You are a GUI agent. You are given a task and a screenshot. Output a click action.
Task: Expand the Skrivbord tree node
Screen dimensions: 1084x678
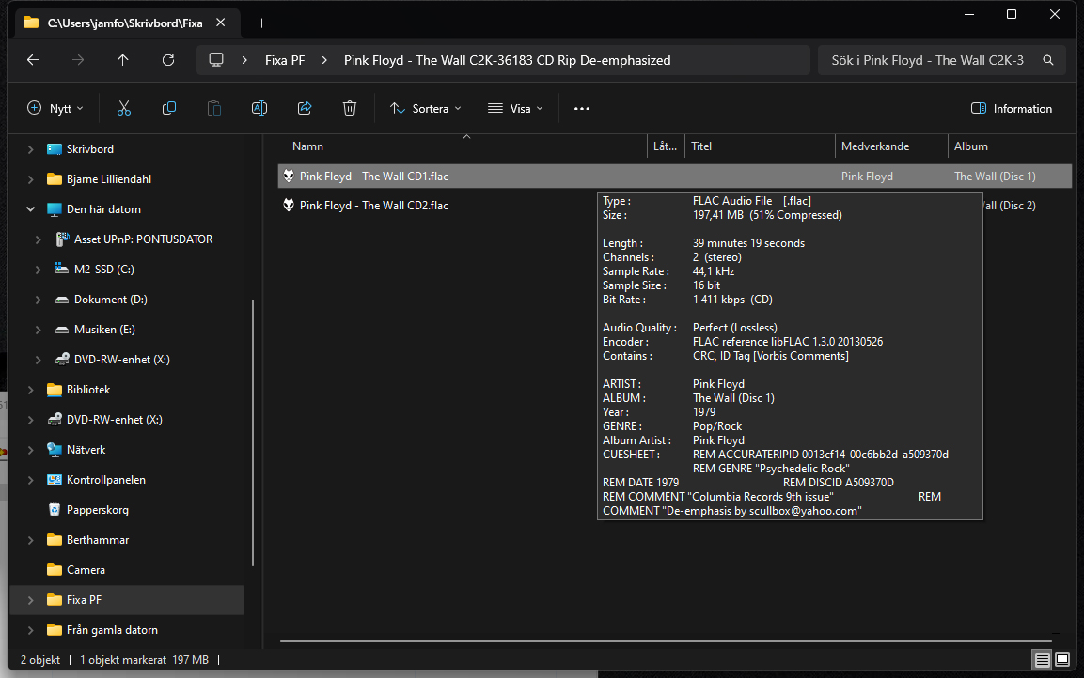pyautogui.click(x=30, y=149)
